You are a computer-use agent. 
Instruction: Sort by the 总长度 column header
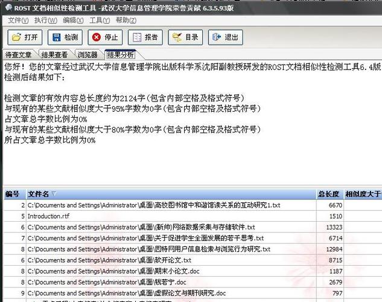point(329,194)
